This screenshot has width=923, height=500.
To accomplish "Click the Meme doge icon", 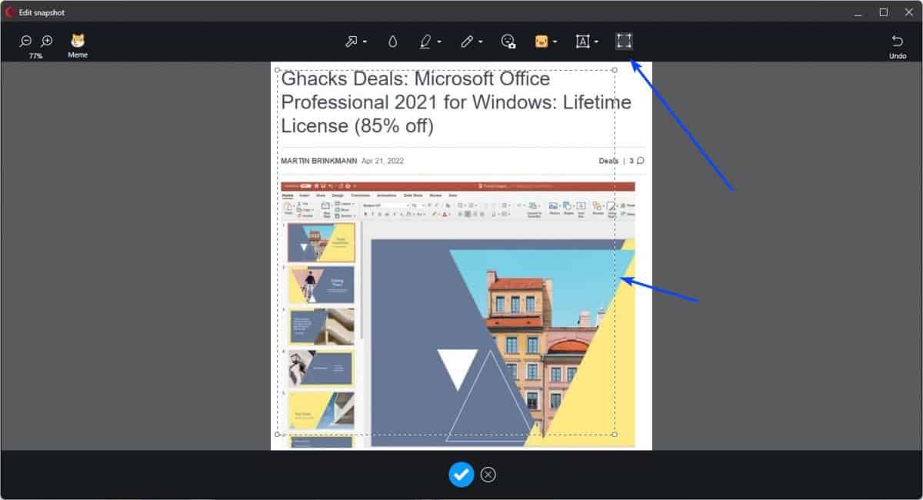I will (76, 42).
